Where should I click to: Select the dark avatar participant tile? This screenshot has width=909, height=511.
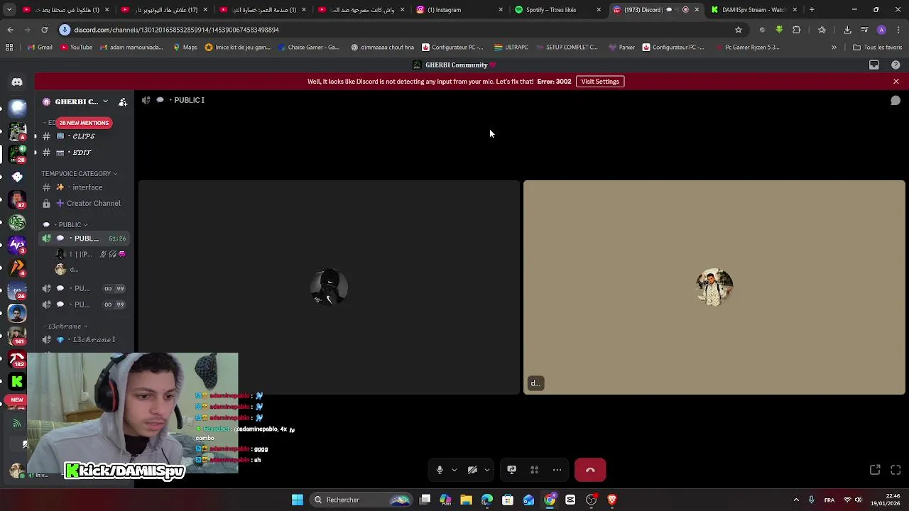point(329,287)
